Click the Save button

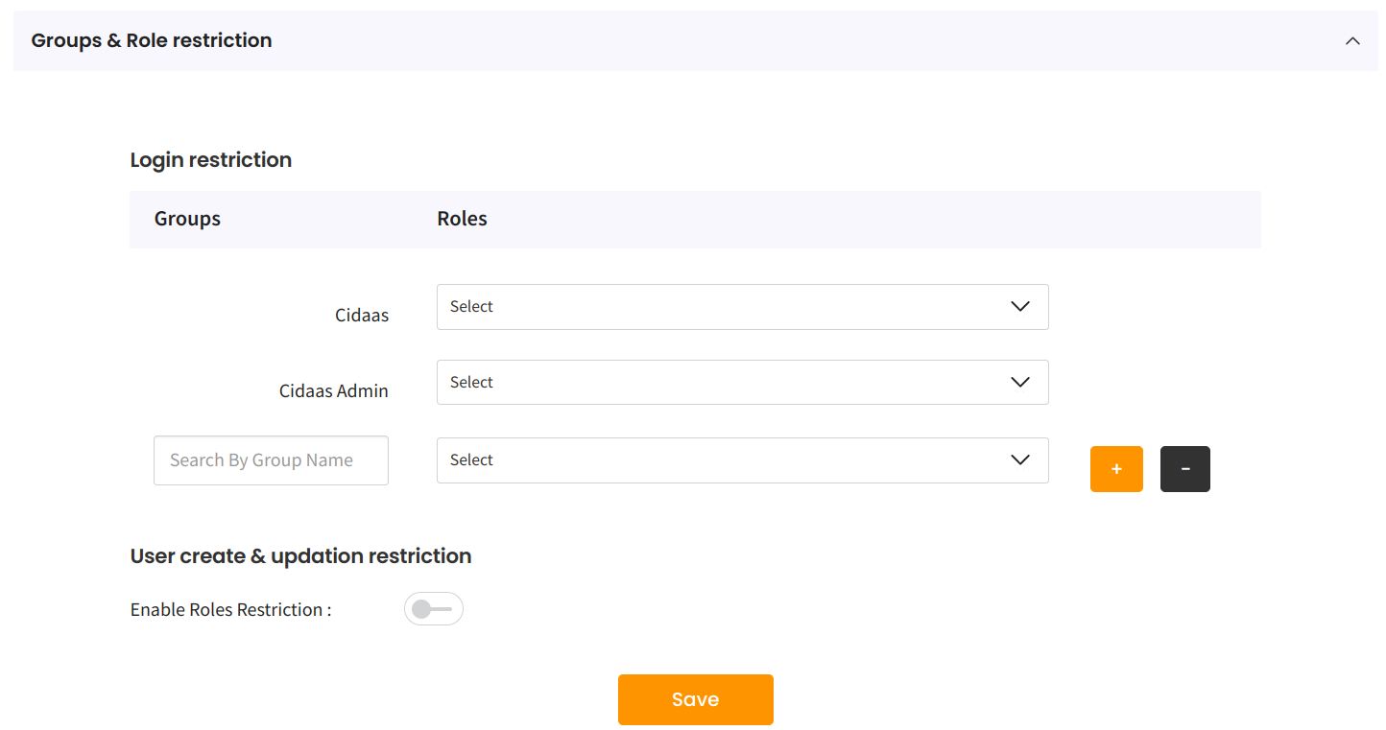point(695,699)
